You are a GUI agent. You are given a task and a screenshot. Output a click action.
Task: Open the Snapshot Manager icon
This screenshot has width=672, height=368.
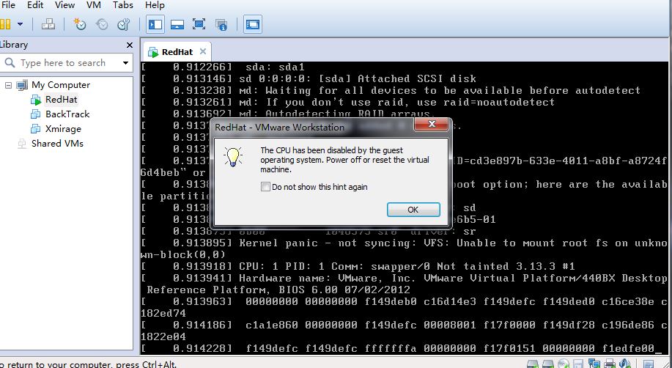(x=123, y=24)
